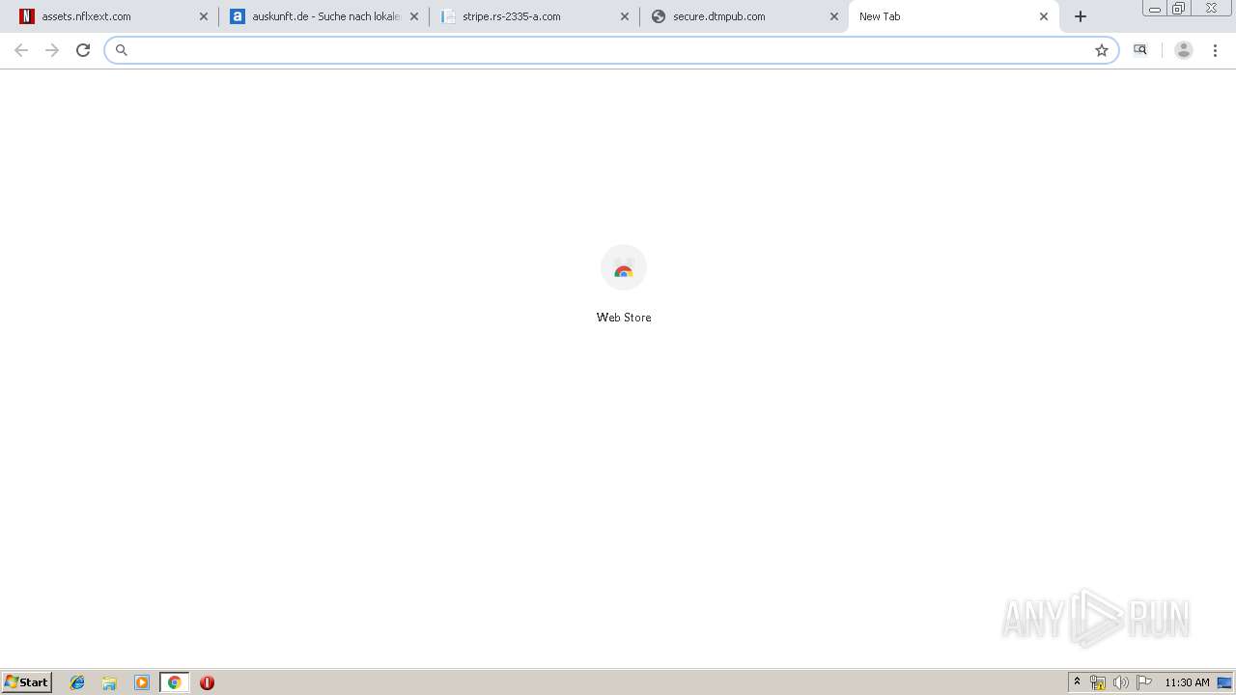Open the Chrome three-dot menu
This screenshot has height=695, width=1236.
coord(1215,50)
